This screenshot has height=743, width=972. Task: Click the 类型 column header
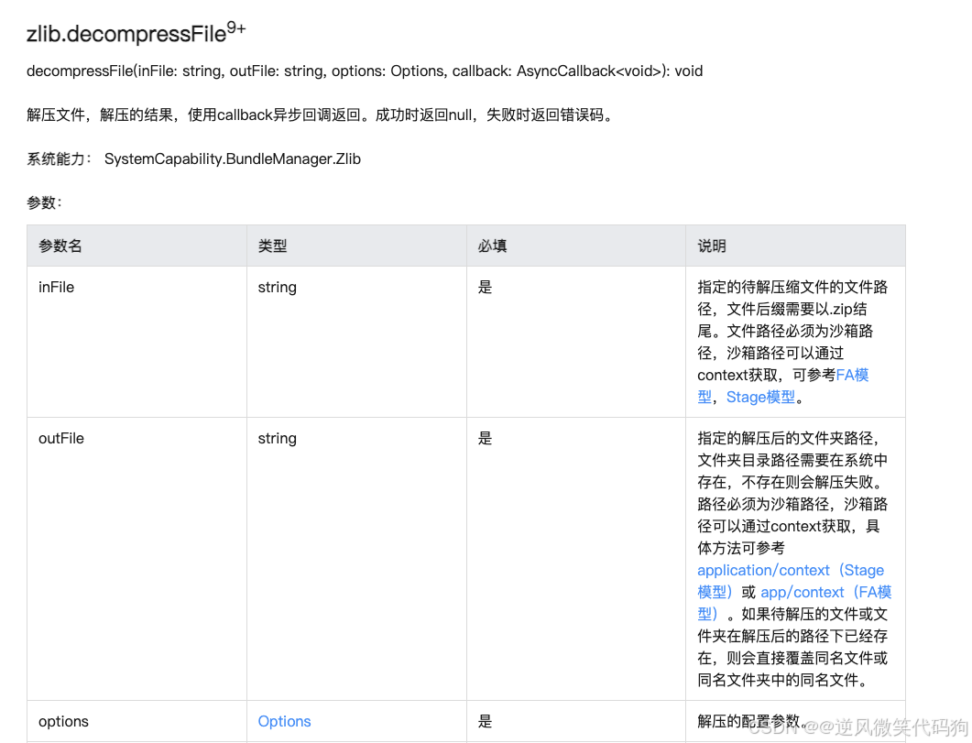[272, 246]
